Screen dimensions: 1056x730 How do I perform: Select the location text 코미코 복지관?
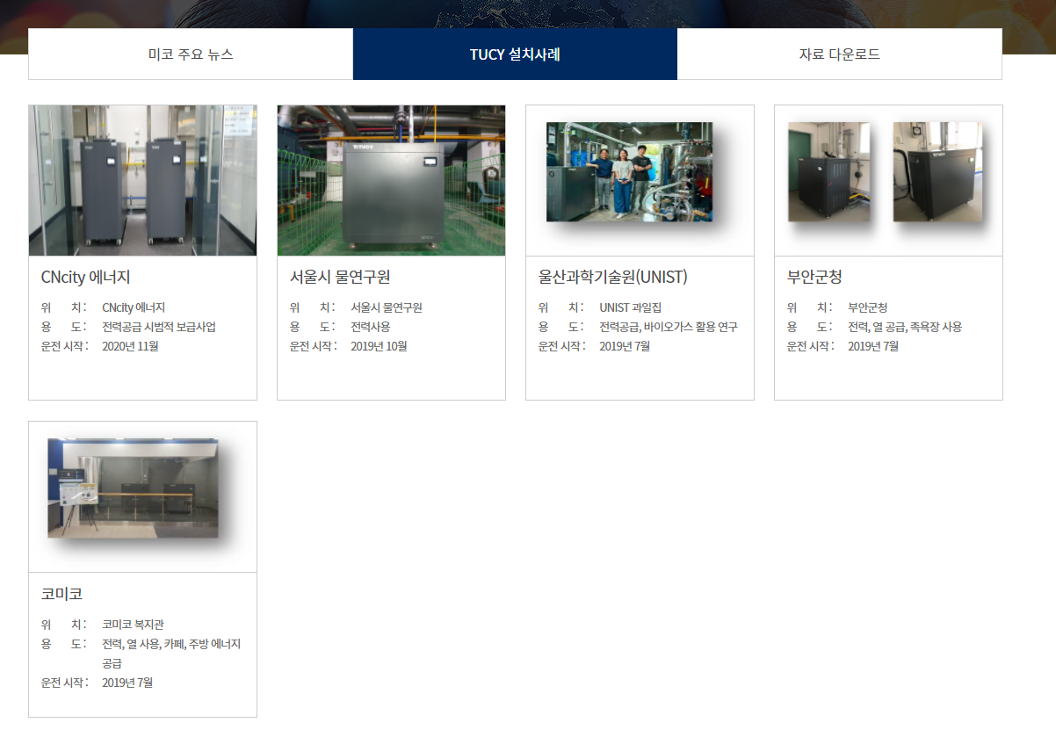(133, 625)
